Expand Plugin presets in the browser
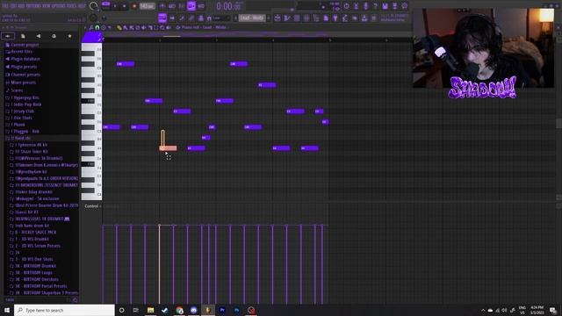 24,67
